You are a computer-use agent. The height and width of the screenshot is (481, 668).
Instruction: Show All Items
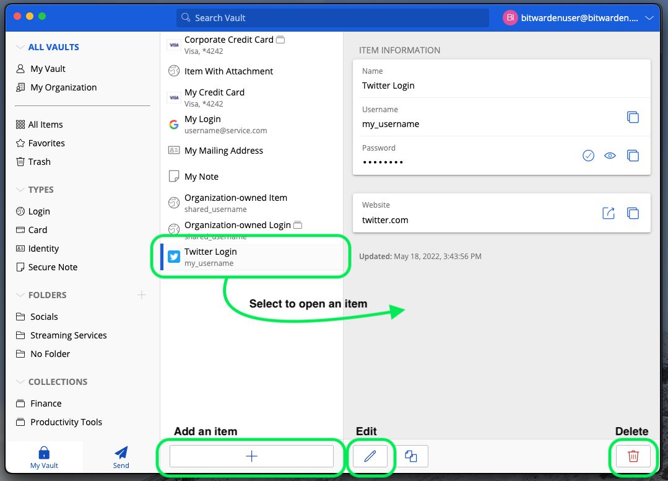[x=39, y=125]
